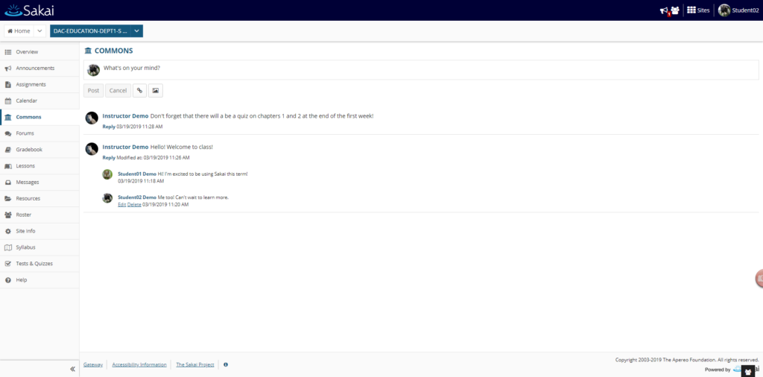Collapse the sidebar with double-chevron icon
Screen dimensions: 763x377
click(x=72, y=369)
